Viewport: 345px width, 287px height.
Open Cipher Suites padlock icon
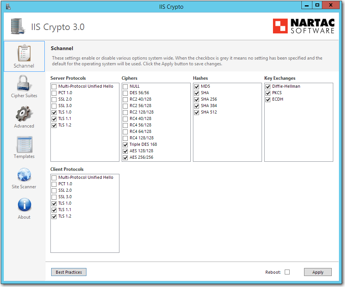[x=24, y=84]
